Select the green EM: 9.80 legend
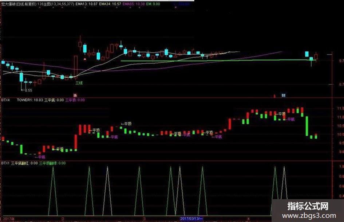 point(153,4)
